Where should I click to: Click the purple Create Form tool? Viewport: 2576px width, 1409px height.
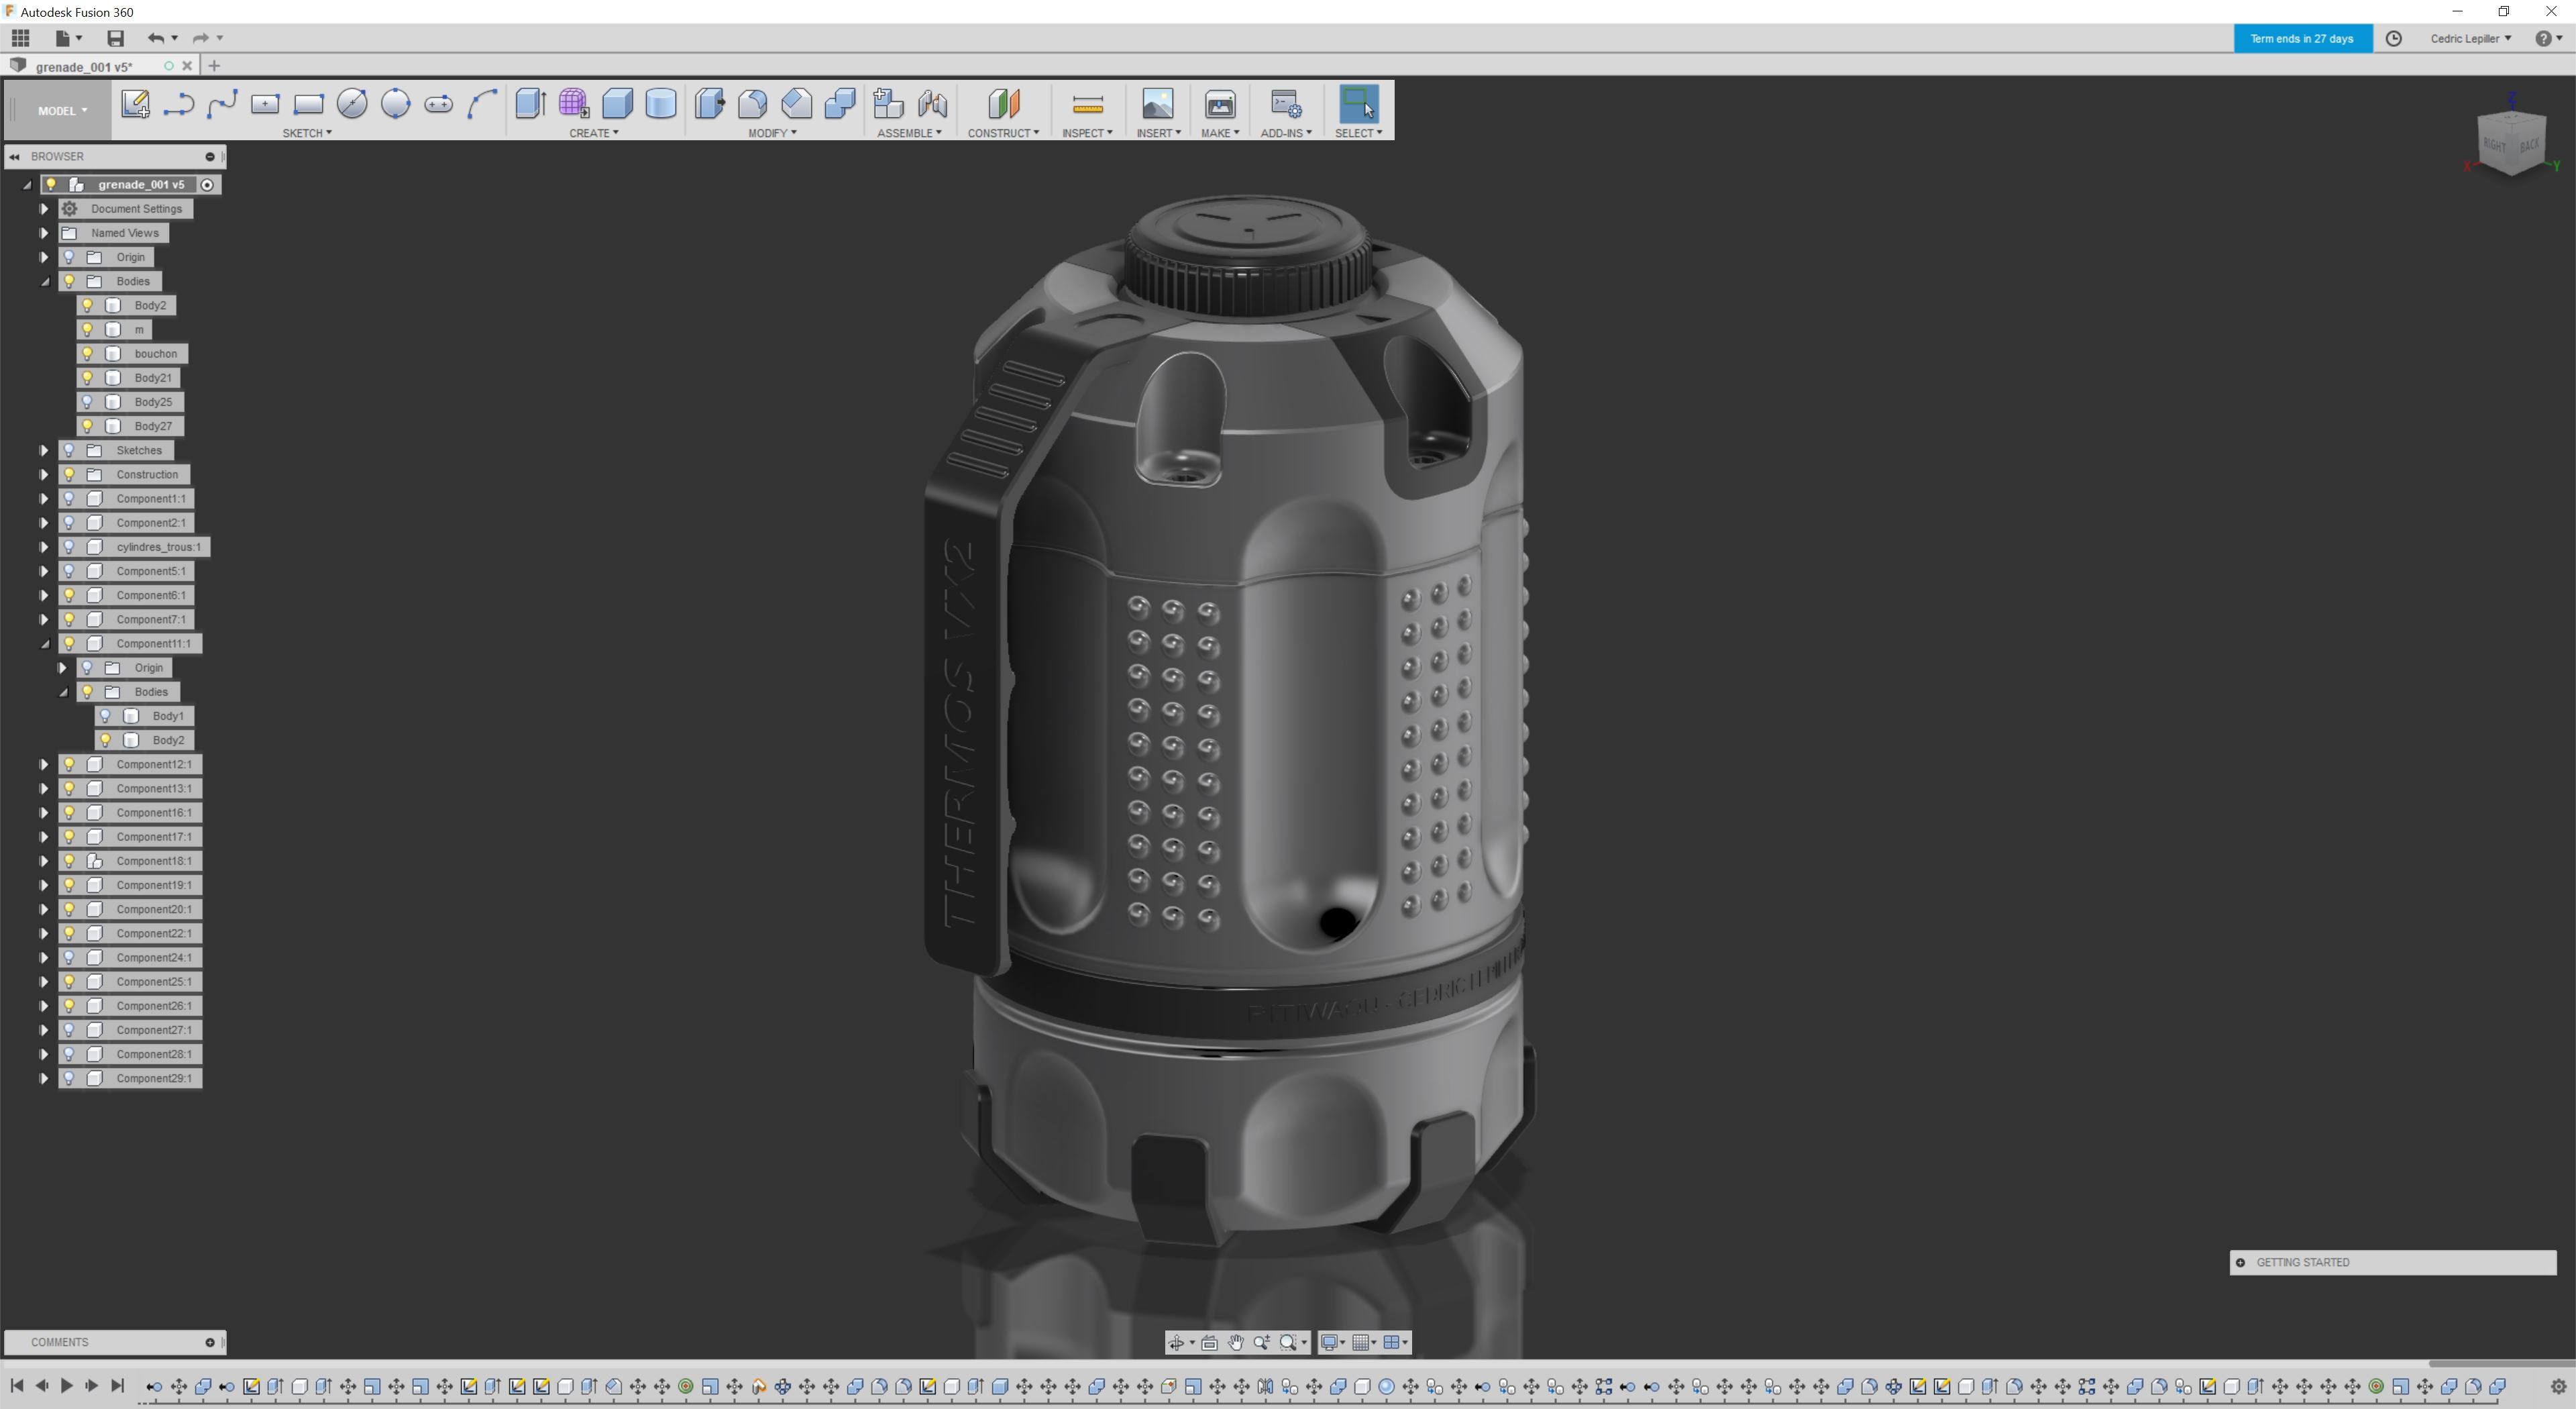[574, 104]
